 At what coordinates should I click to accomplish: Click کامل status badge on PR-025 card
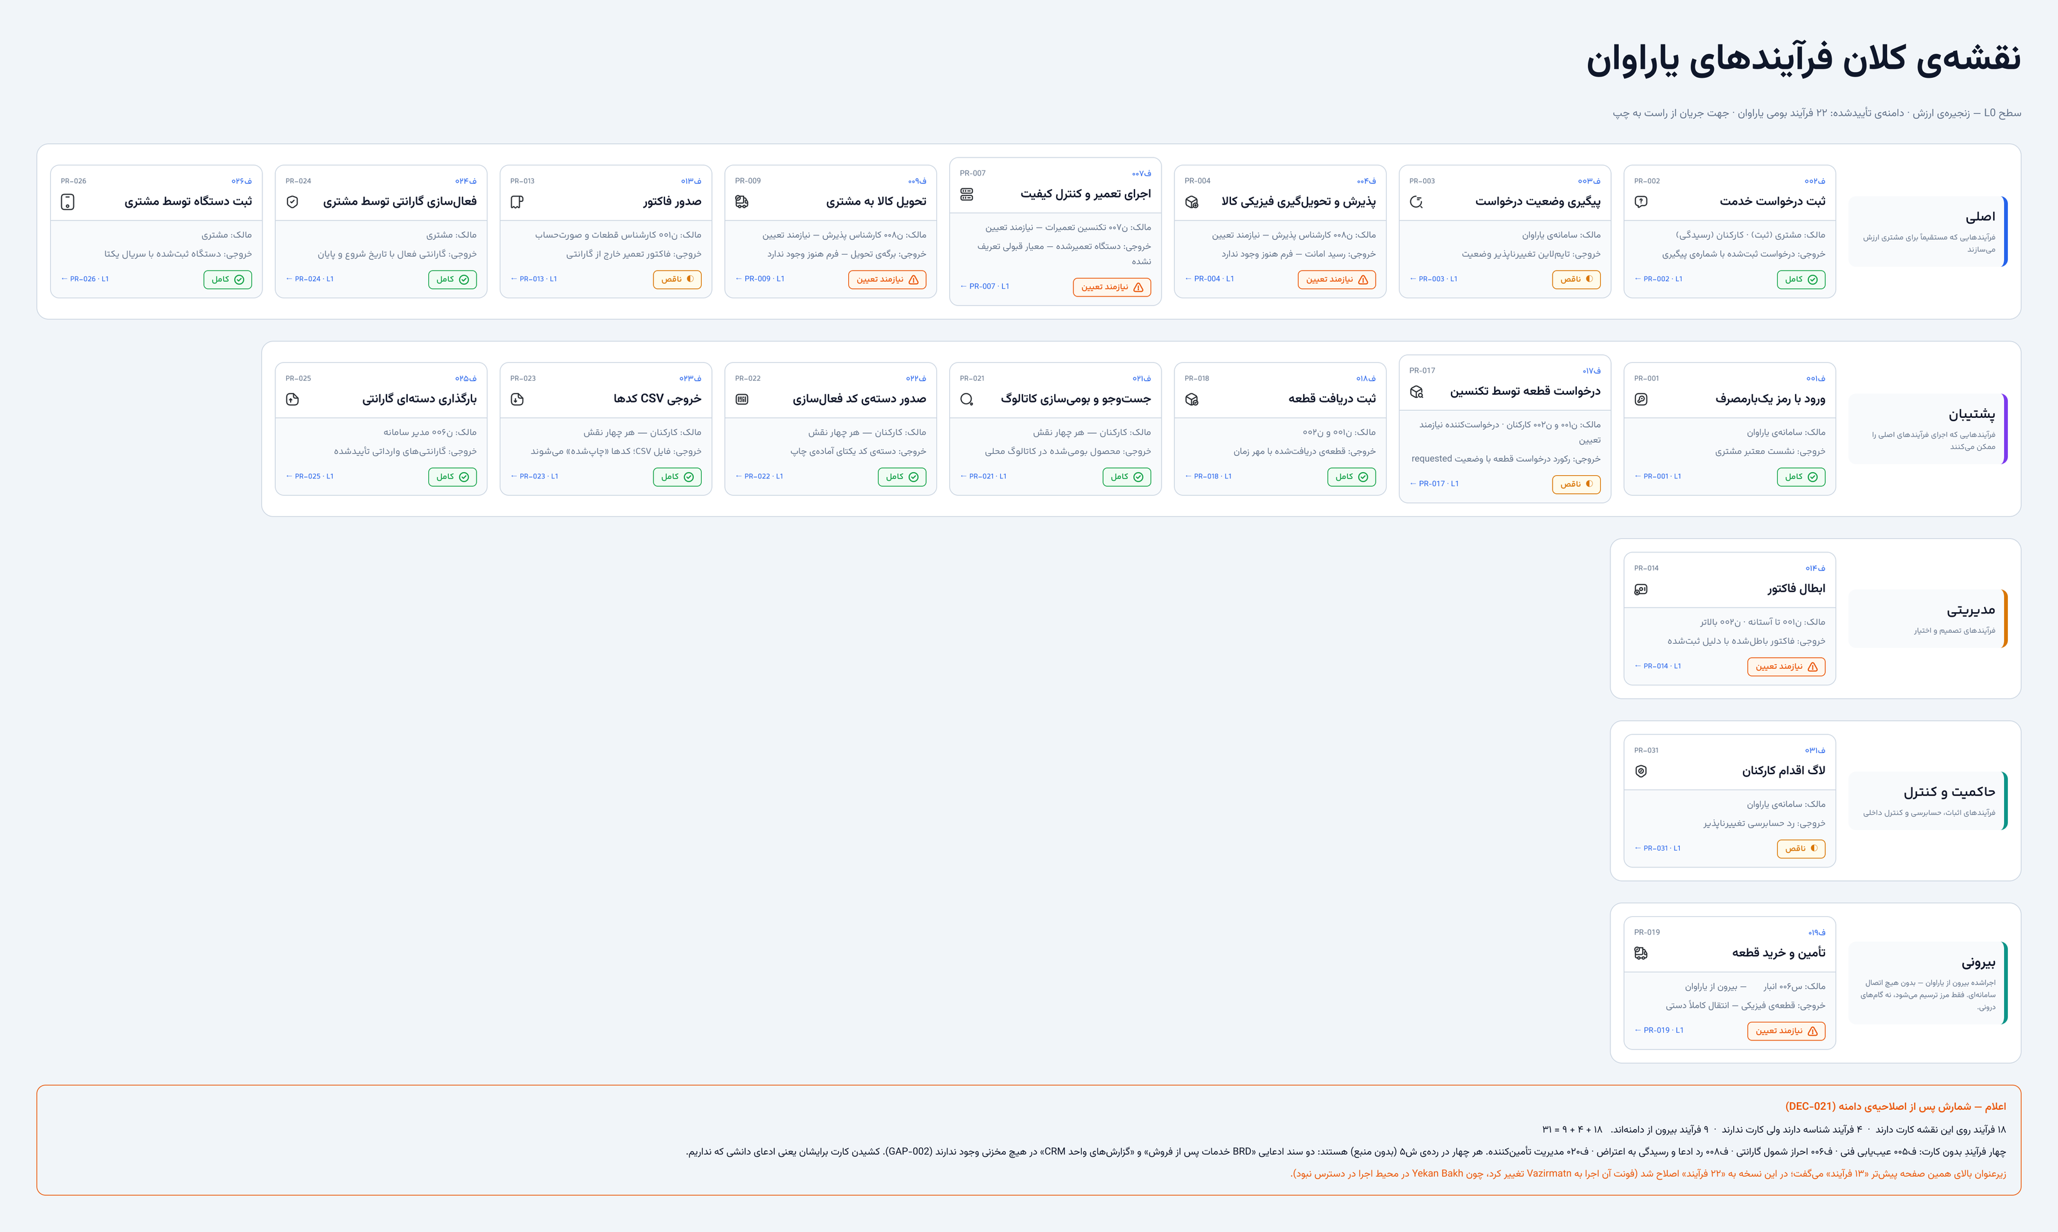pyautogui.click(x=453, y=476)
